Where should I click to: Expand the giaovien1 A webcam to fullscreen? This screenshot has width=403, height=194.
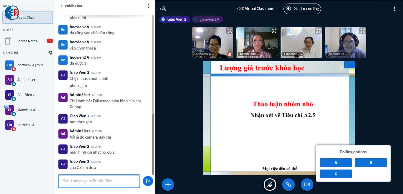pyautogui.click(x=363, y=31)
